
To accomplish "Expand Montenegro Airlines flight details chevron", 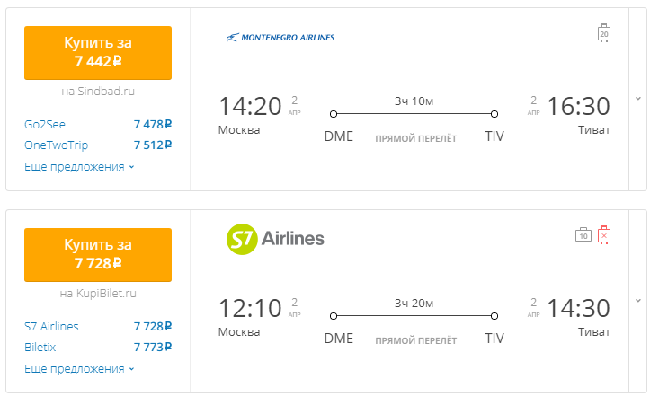I will coord(638,99).
